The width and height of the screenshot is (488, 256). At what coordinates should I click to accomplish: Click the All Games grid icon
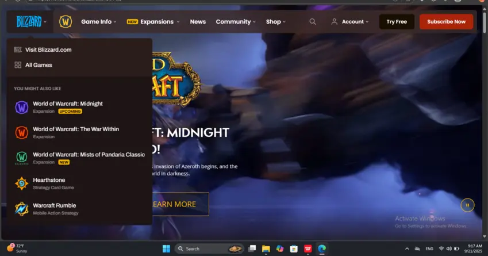[18, 65]
